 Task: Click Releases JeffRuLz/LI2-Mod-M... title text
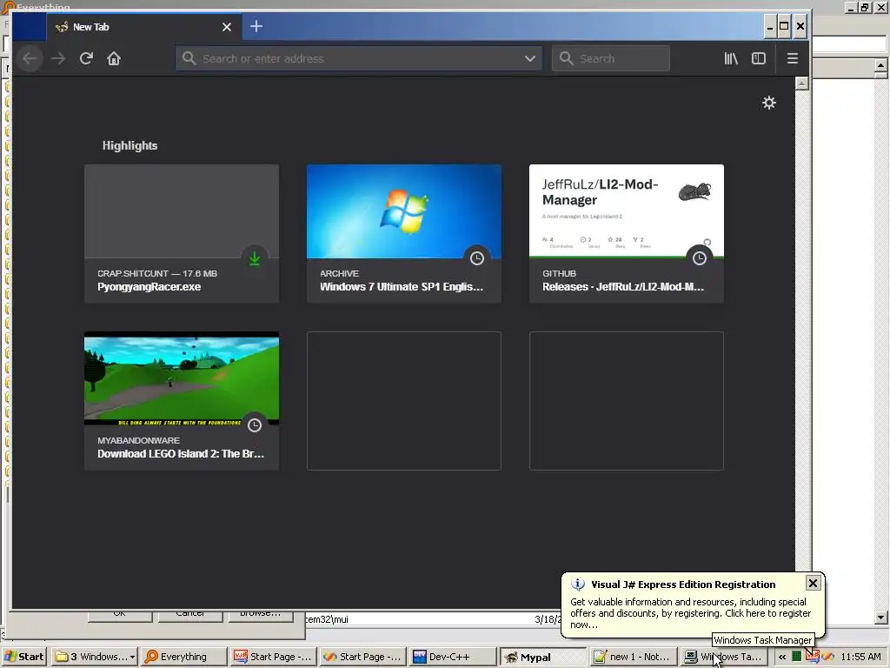pyautogui.click(x=622, y=287)
